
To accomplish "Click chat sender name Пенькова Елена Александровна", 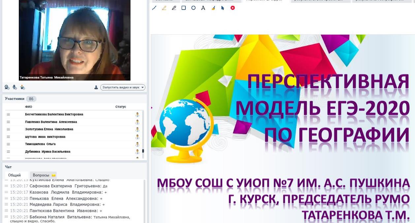I will [x=64, y=199].
